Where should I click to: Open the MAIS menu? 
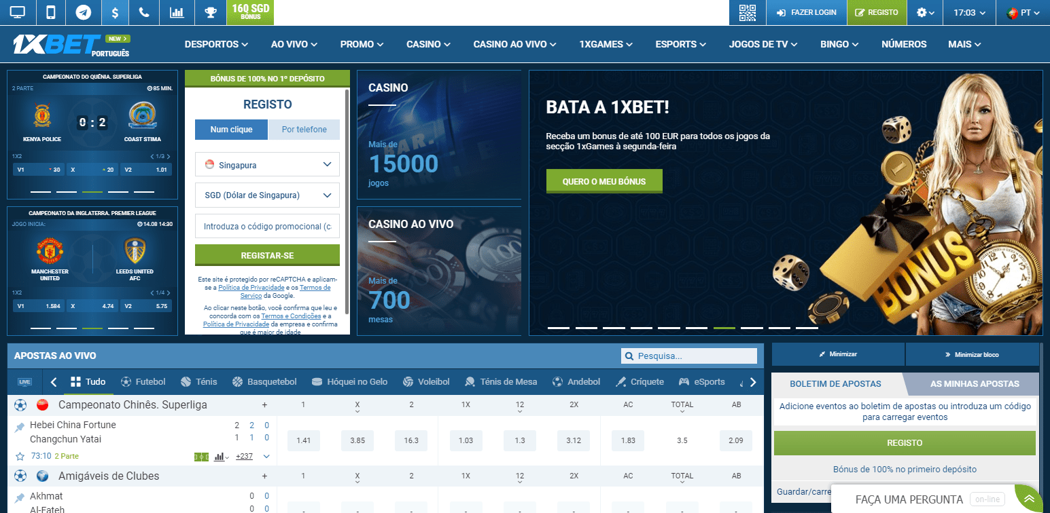click(x=964, y=44)
